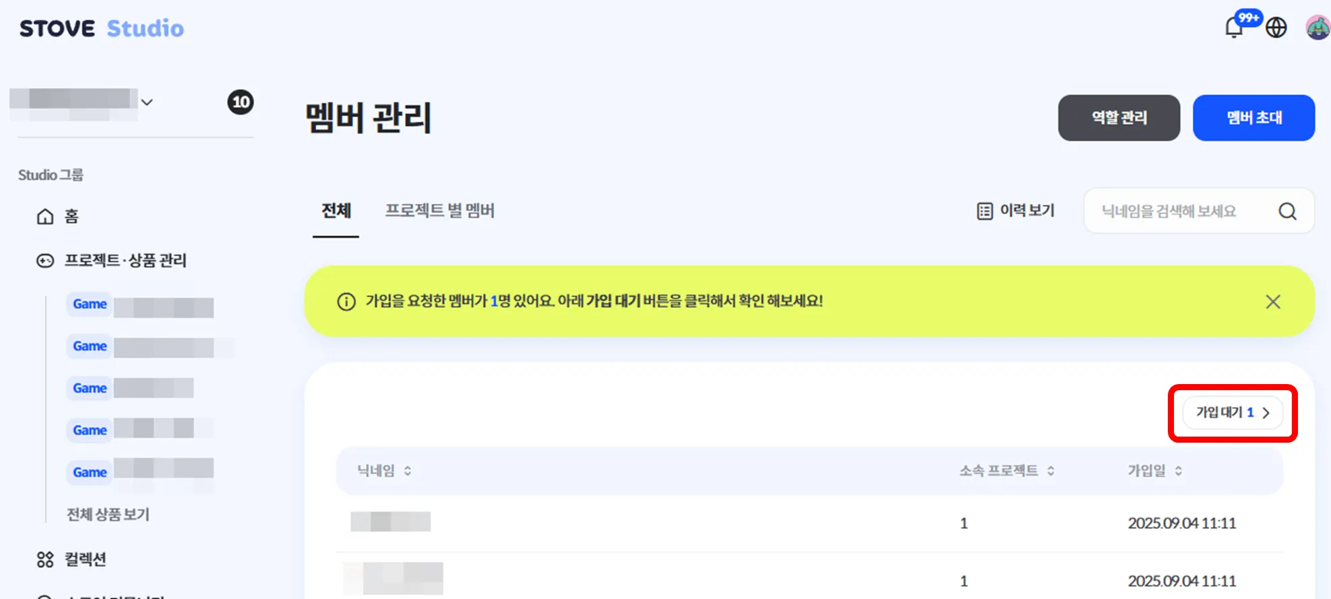Click the home icon in sidebar

click(45, 216)
